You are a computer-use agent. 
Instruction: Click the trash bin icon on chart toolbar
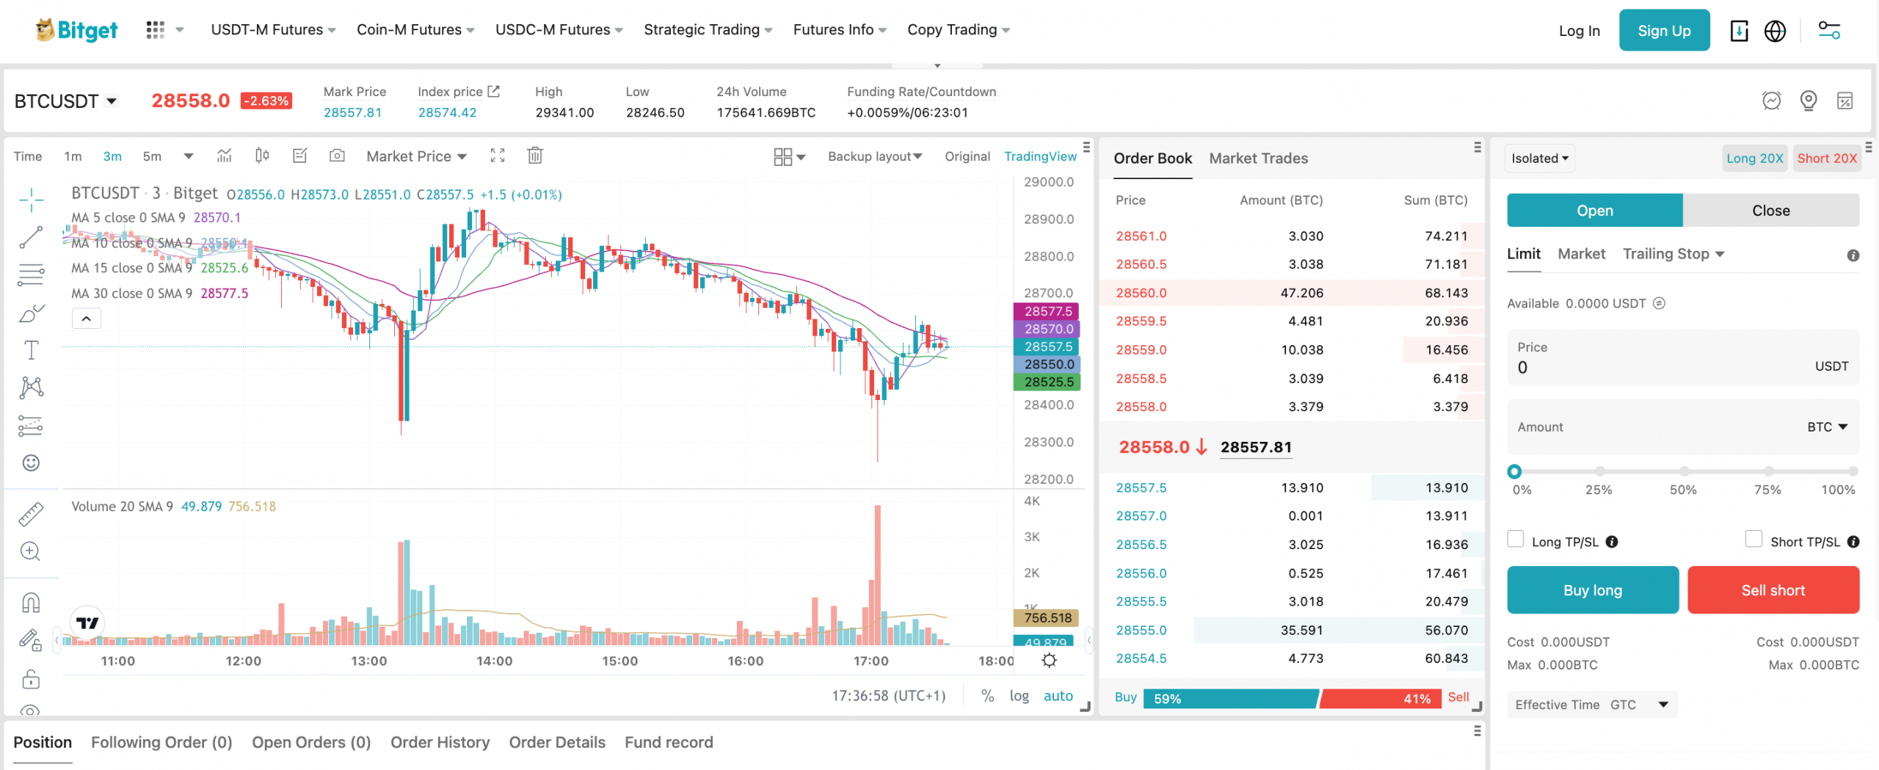click(x=535, y=156)
